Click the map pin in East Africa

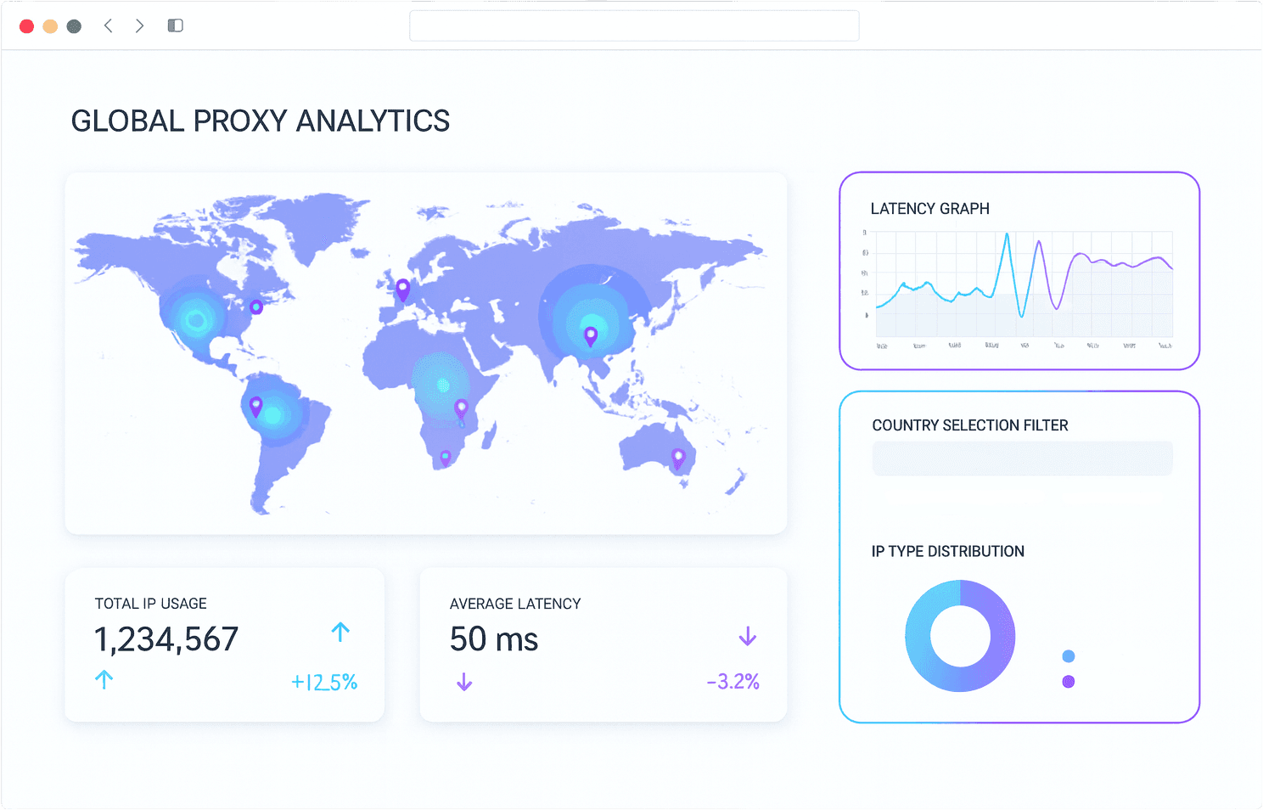461,409
